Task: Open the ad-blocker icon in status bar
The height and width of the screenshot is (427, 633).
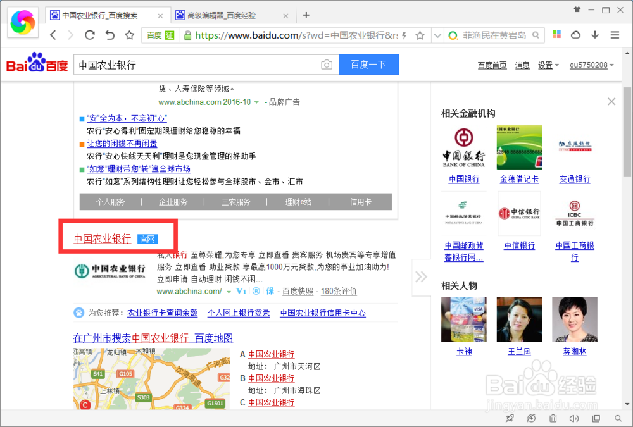Action: (531, 418)
